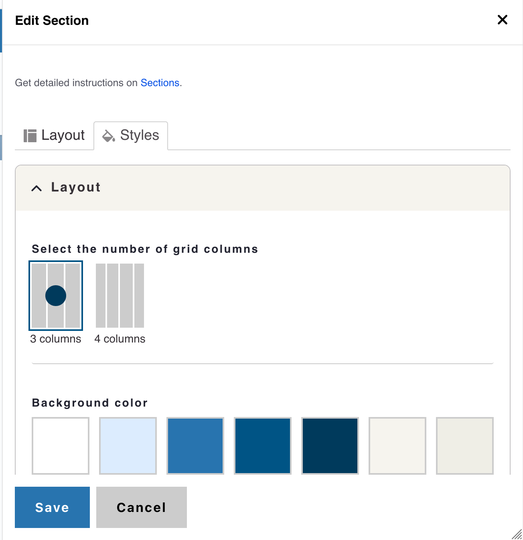This screenshot has height=540, width=523.
Task: Choose the medium blue background swatch
Action: click(195, 445)
